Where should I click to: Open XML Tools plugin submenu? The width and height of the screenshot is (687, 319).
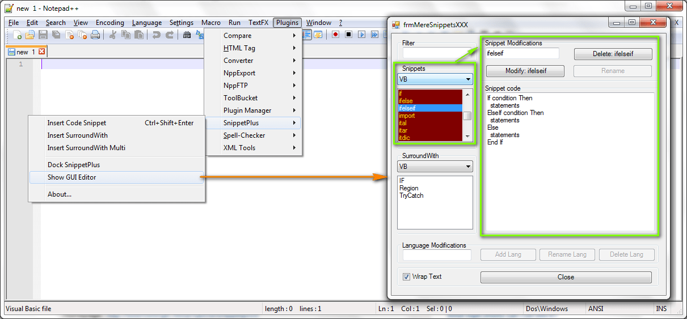click(x=253, y=148)
